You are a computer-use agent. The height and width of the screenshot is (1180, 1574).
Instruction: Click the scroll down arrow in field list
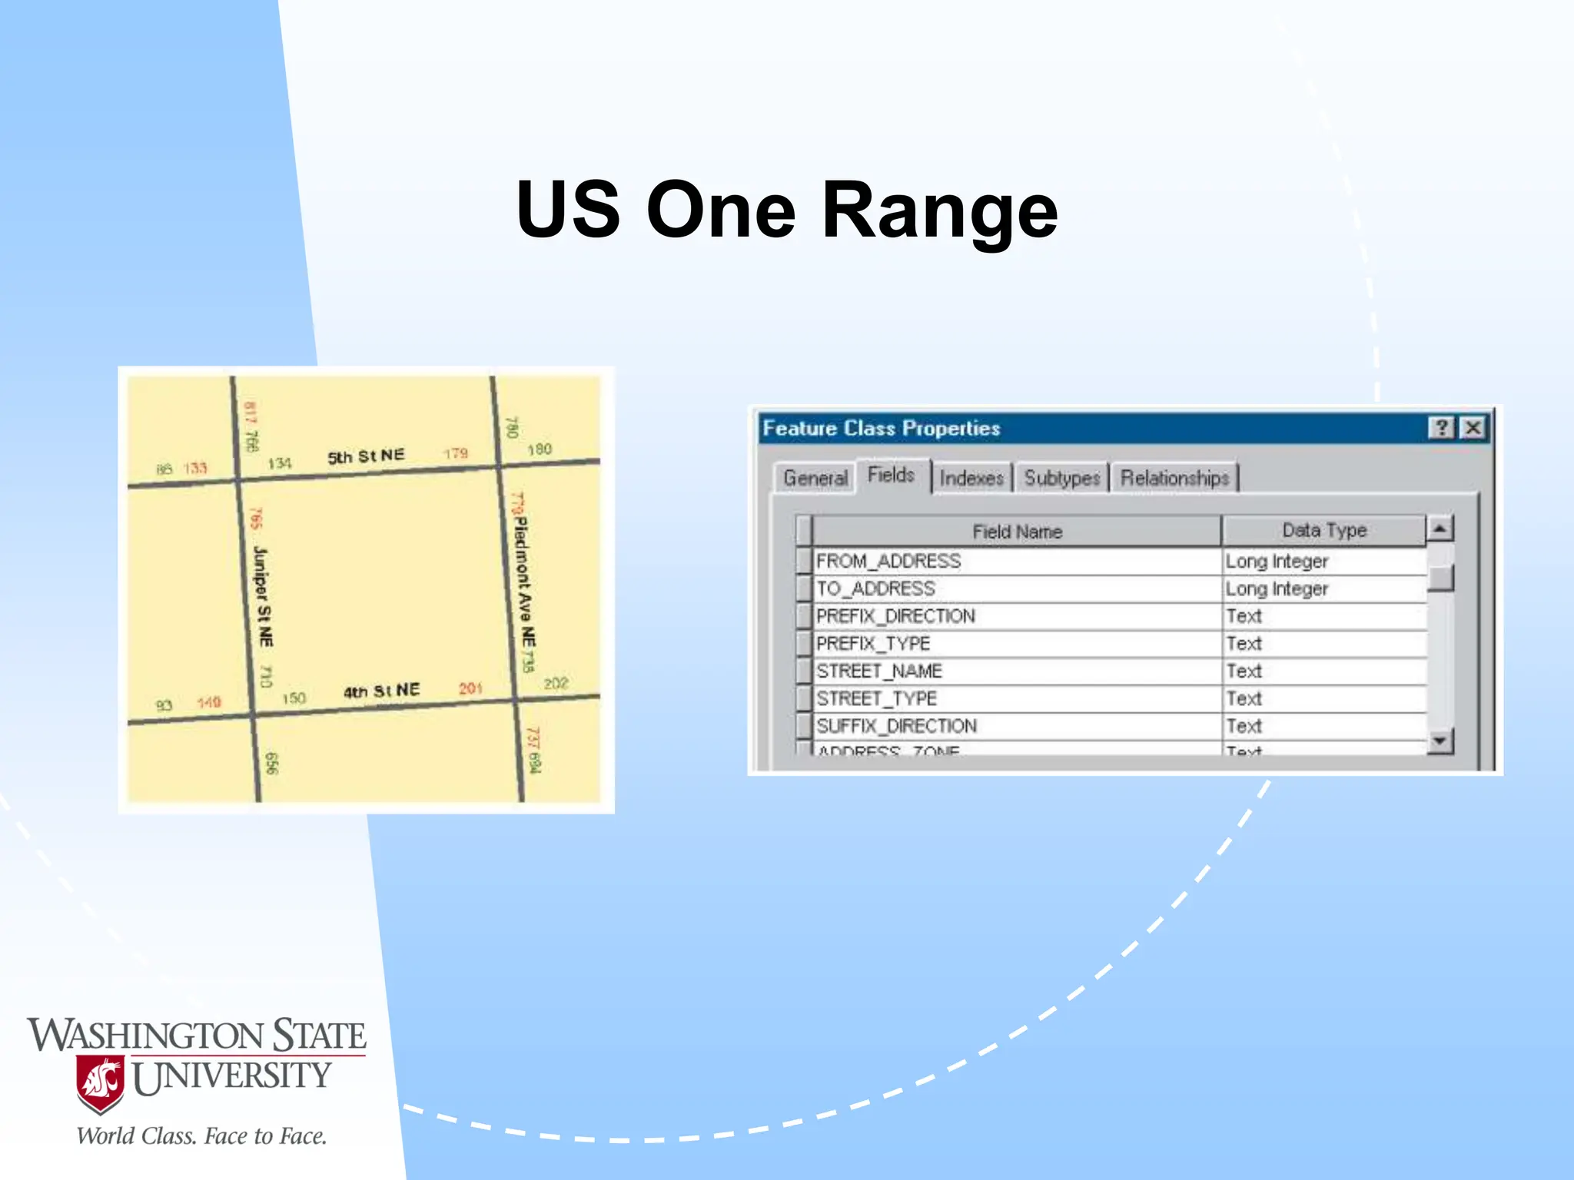coord(1440,741)
